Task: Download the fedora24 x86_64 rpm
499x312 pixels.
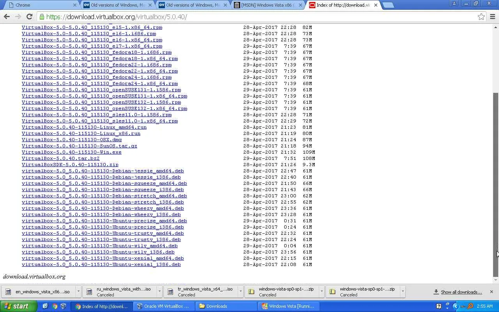Action: click(x=100, y=83)
